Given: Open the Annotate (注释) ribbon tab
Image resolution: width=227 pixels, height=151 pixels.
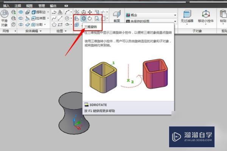Looking at the screenshot, I should pos(18,6).
